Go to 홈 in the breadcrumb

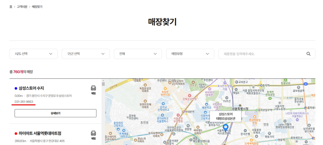11,7
